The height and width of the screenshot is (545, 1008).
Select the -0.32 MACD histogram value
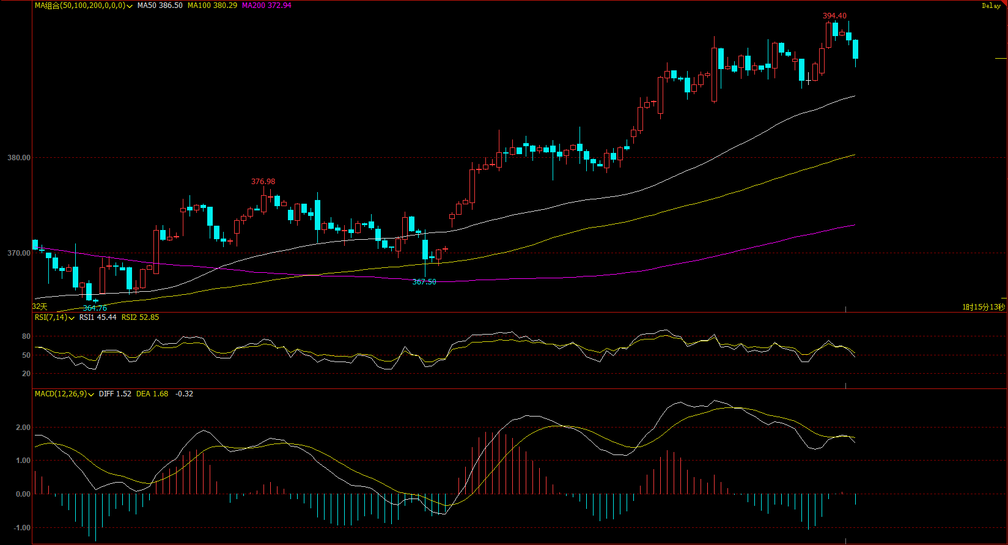pyautogui.click(x=184, y=394)
